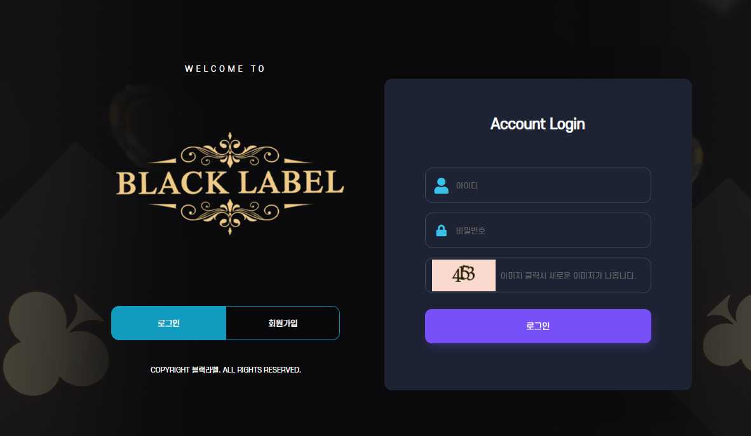This screenshot has width=751, height=436.
Task: Click the blue padlock icon
Action: point(441,230)
